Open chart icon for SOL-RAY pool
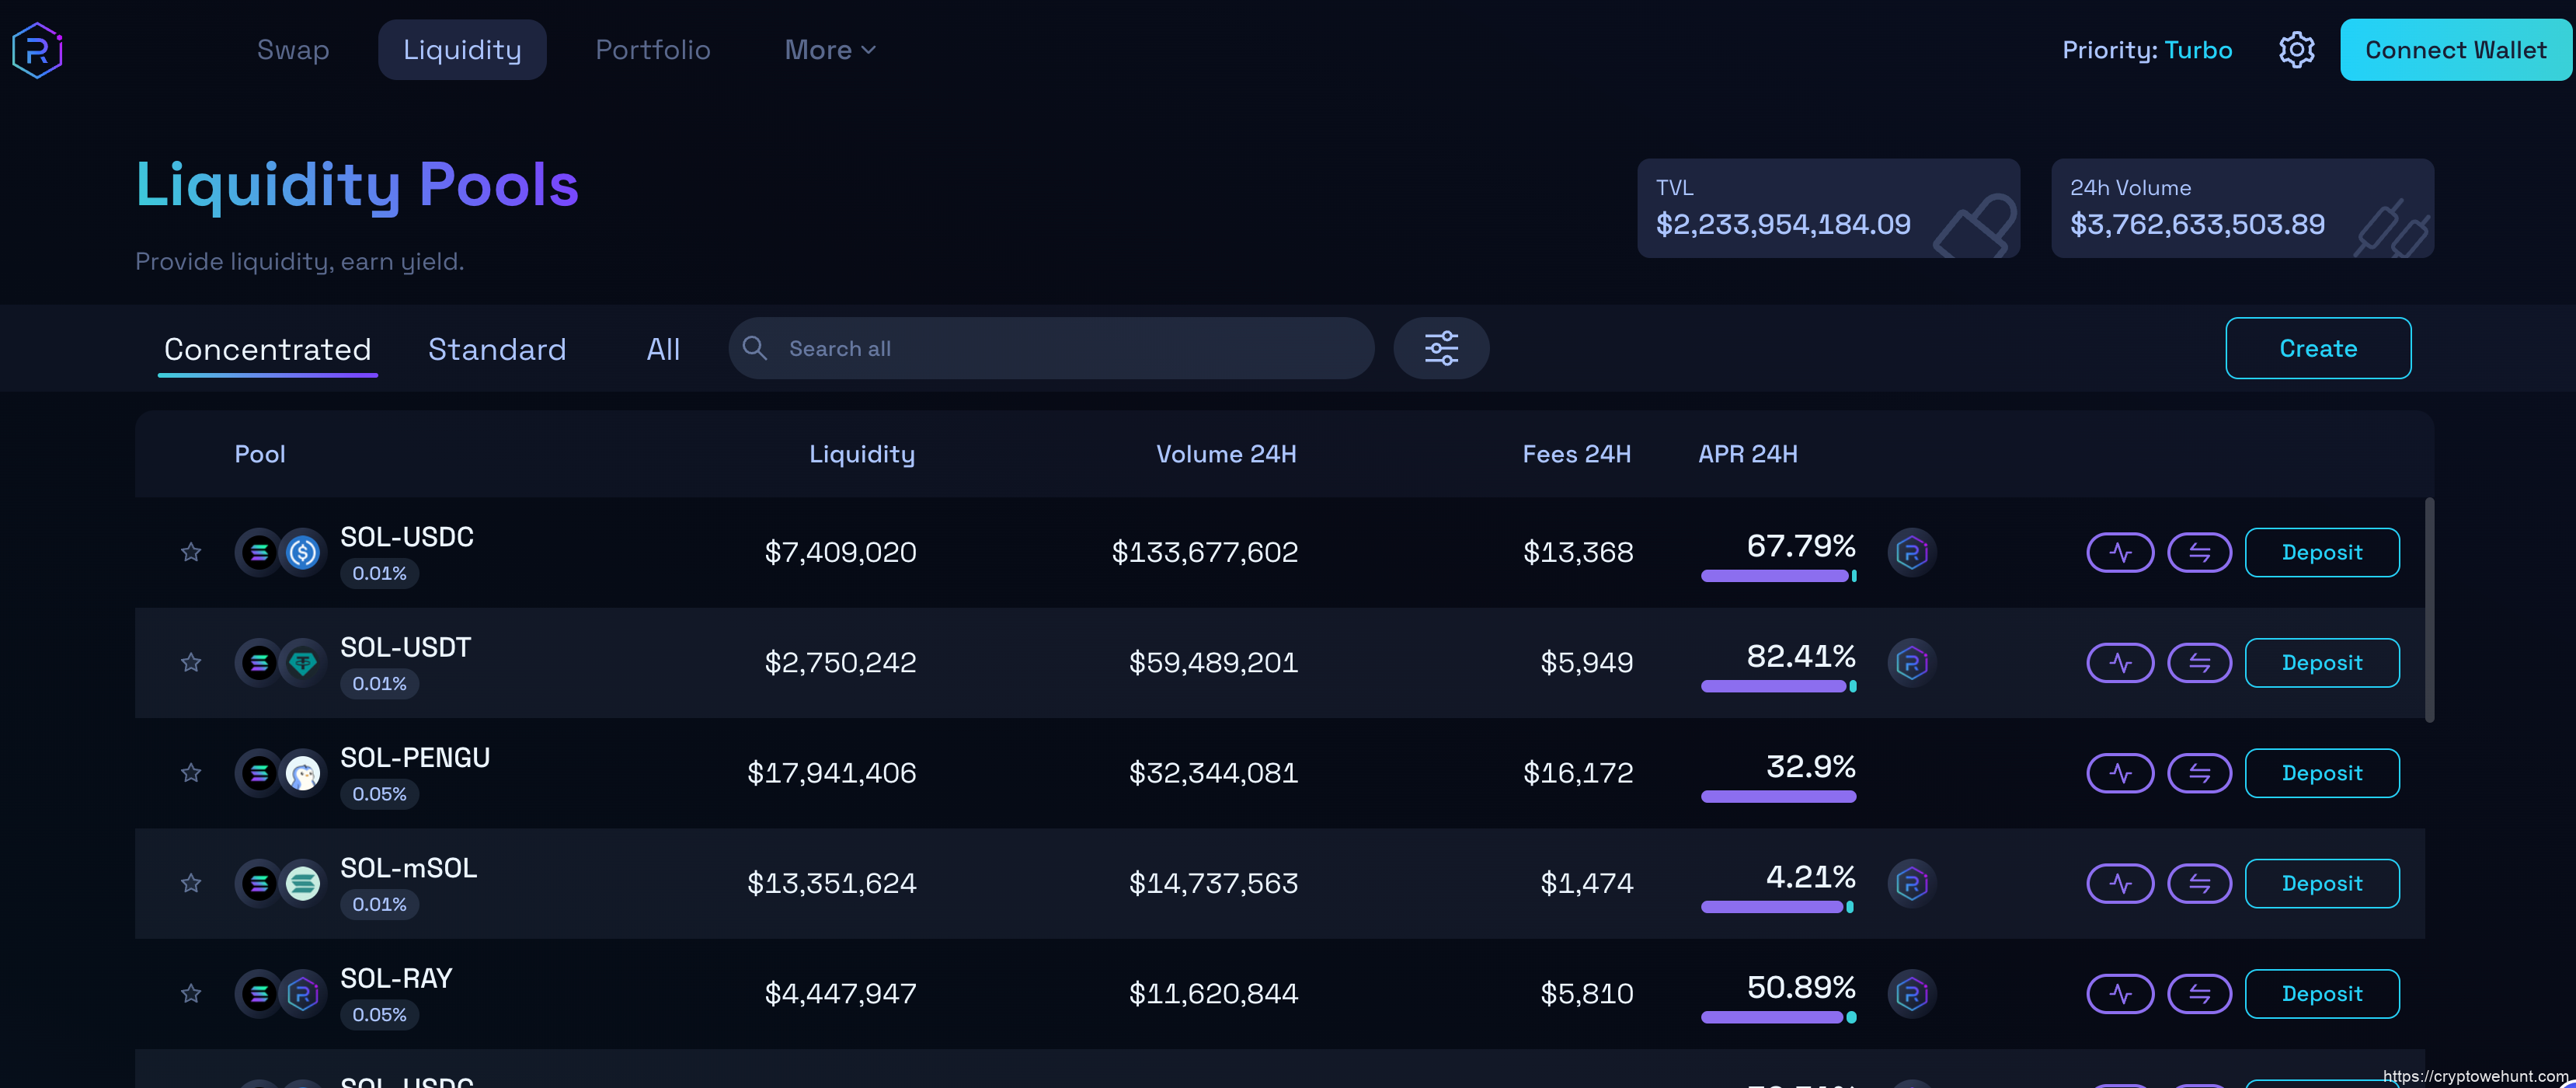Screen dimensions: 2576x1088 2119,994
